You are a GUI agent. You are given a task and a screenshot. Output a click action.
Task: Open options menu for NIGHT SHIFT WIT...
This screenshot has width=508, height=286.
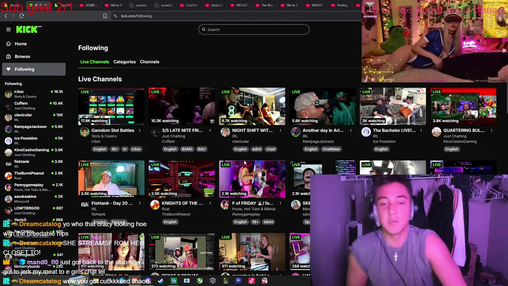point(280,130)
